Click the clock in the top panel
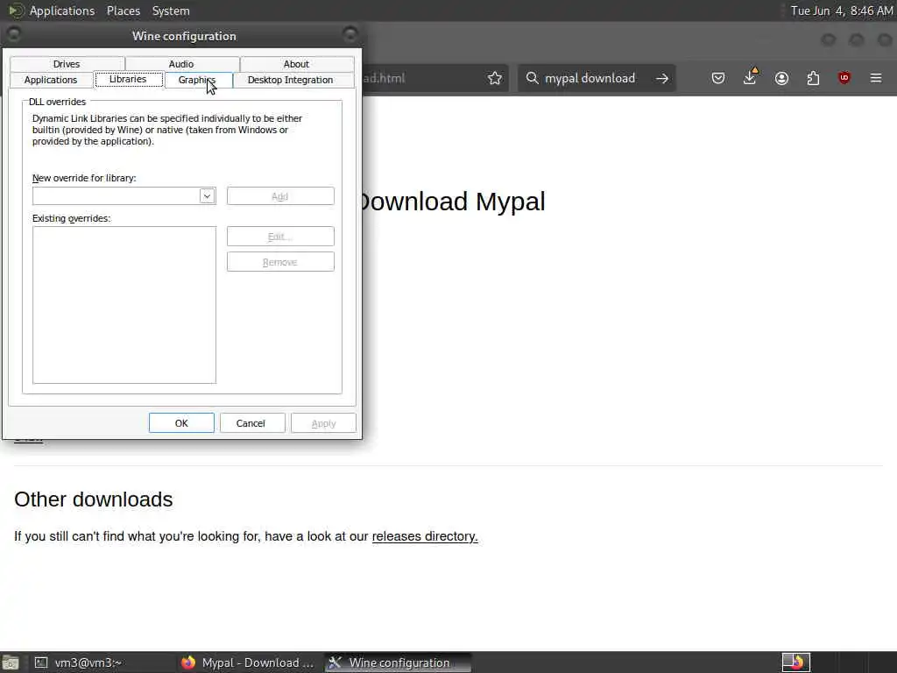The width and height of the screenshot is (897, 673). tap(842, 11)
